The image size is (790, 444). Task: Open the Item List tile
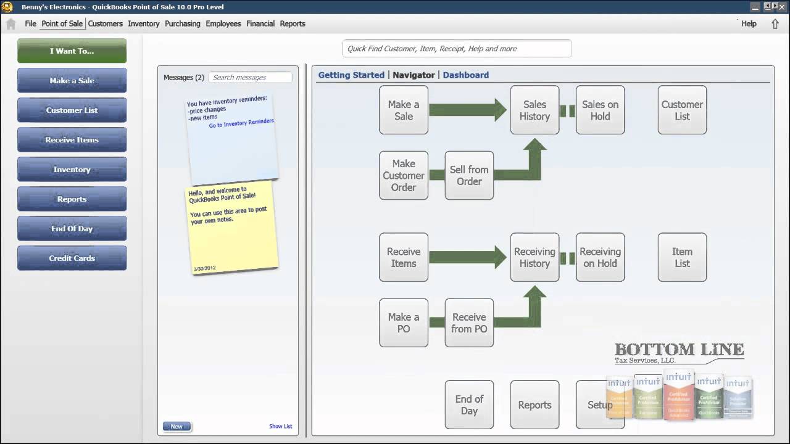tap(682, 257)
